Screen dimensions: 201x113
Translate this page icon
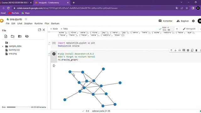click(177, 8)
